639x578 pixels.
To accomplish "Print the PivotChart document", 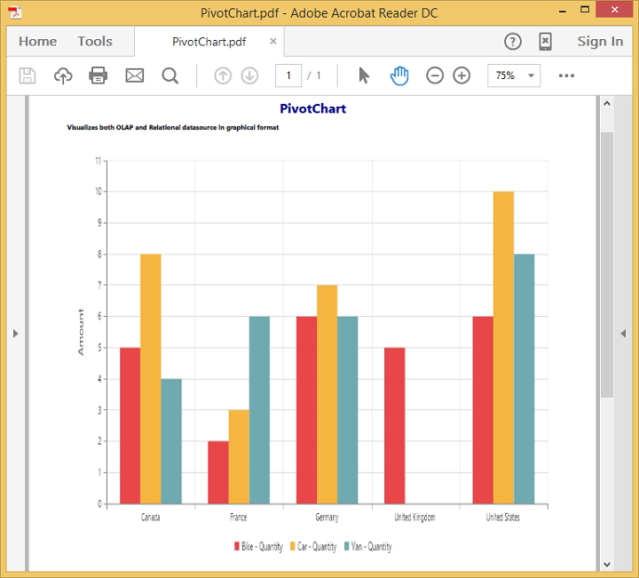I will point(99,76).
